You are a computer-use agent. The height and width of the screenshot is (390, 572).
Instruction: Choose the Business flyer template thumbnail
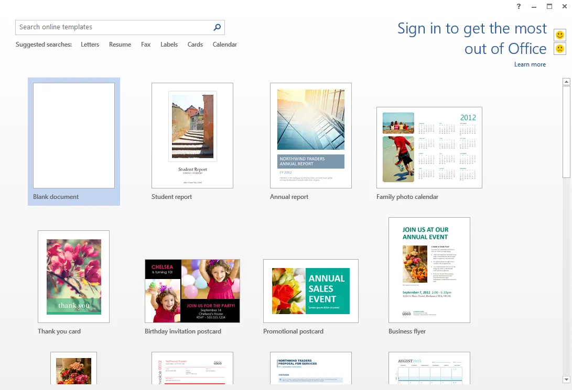[429, 270]
